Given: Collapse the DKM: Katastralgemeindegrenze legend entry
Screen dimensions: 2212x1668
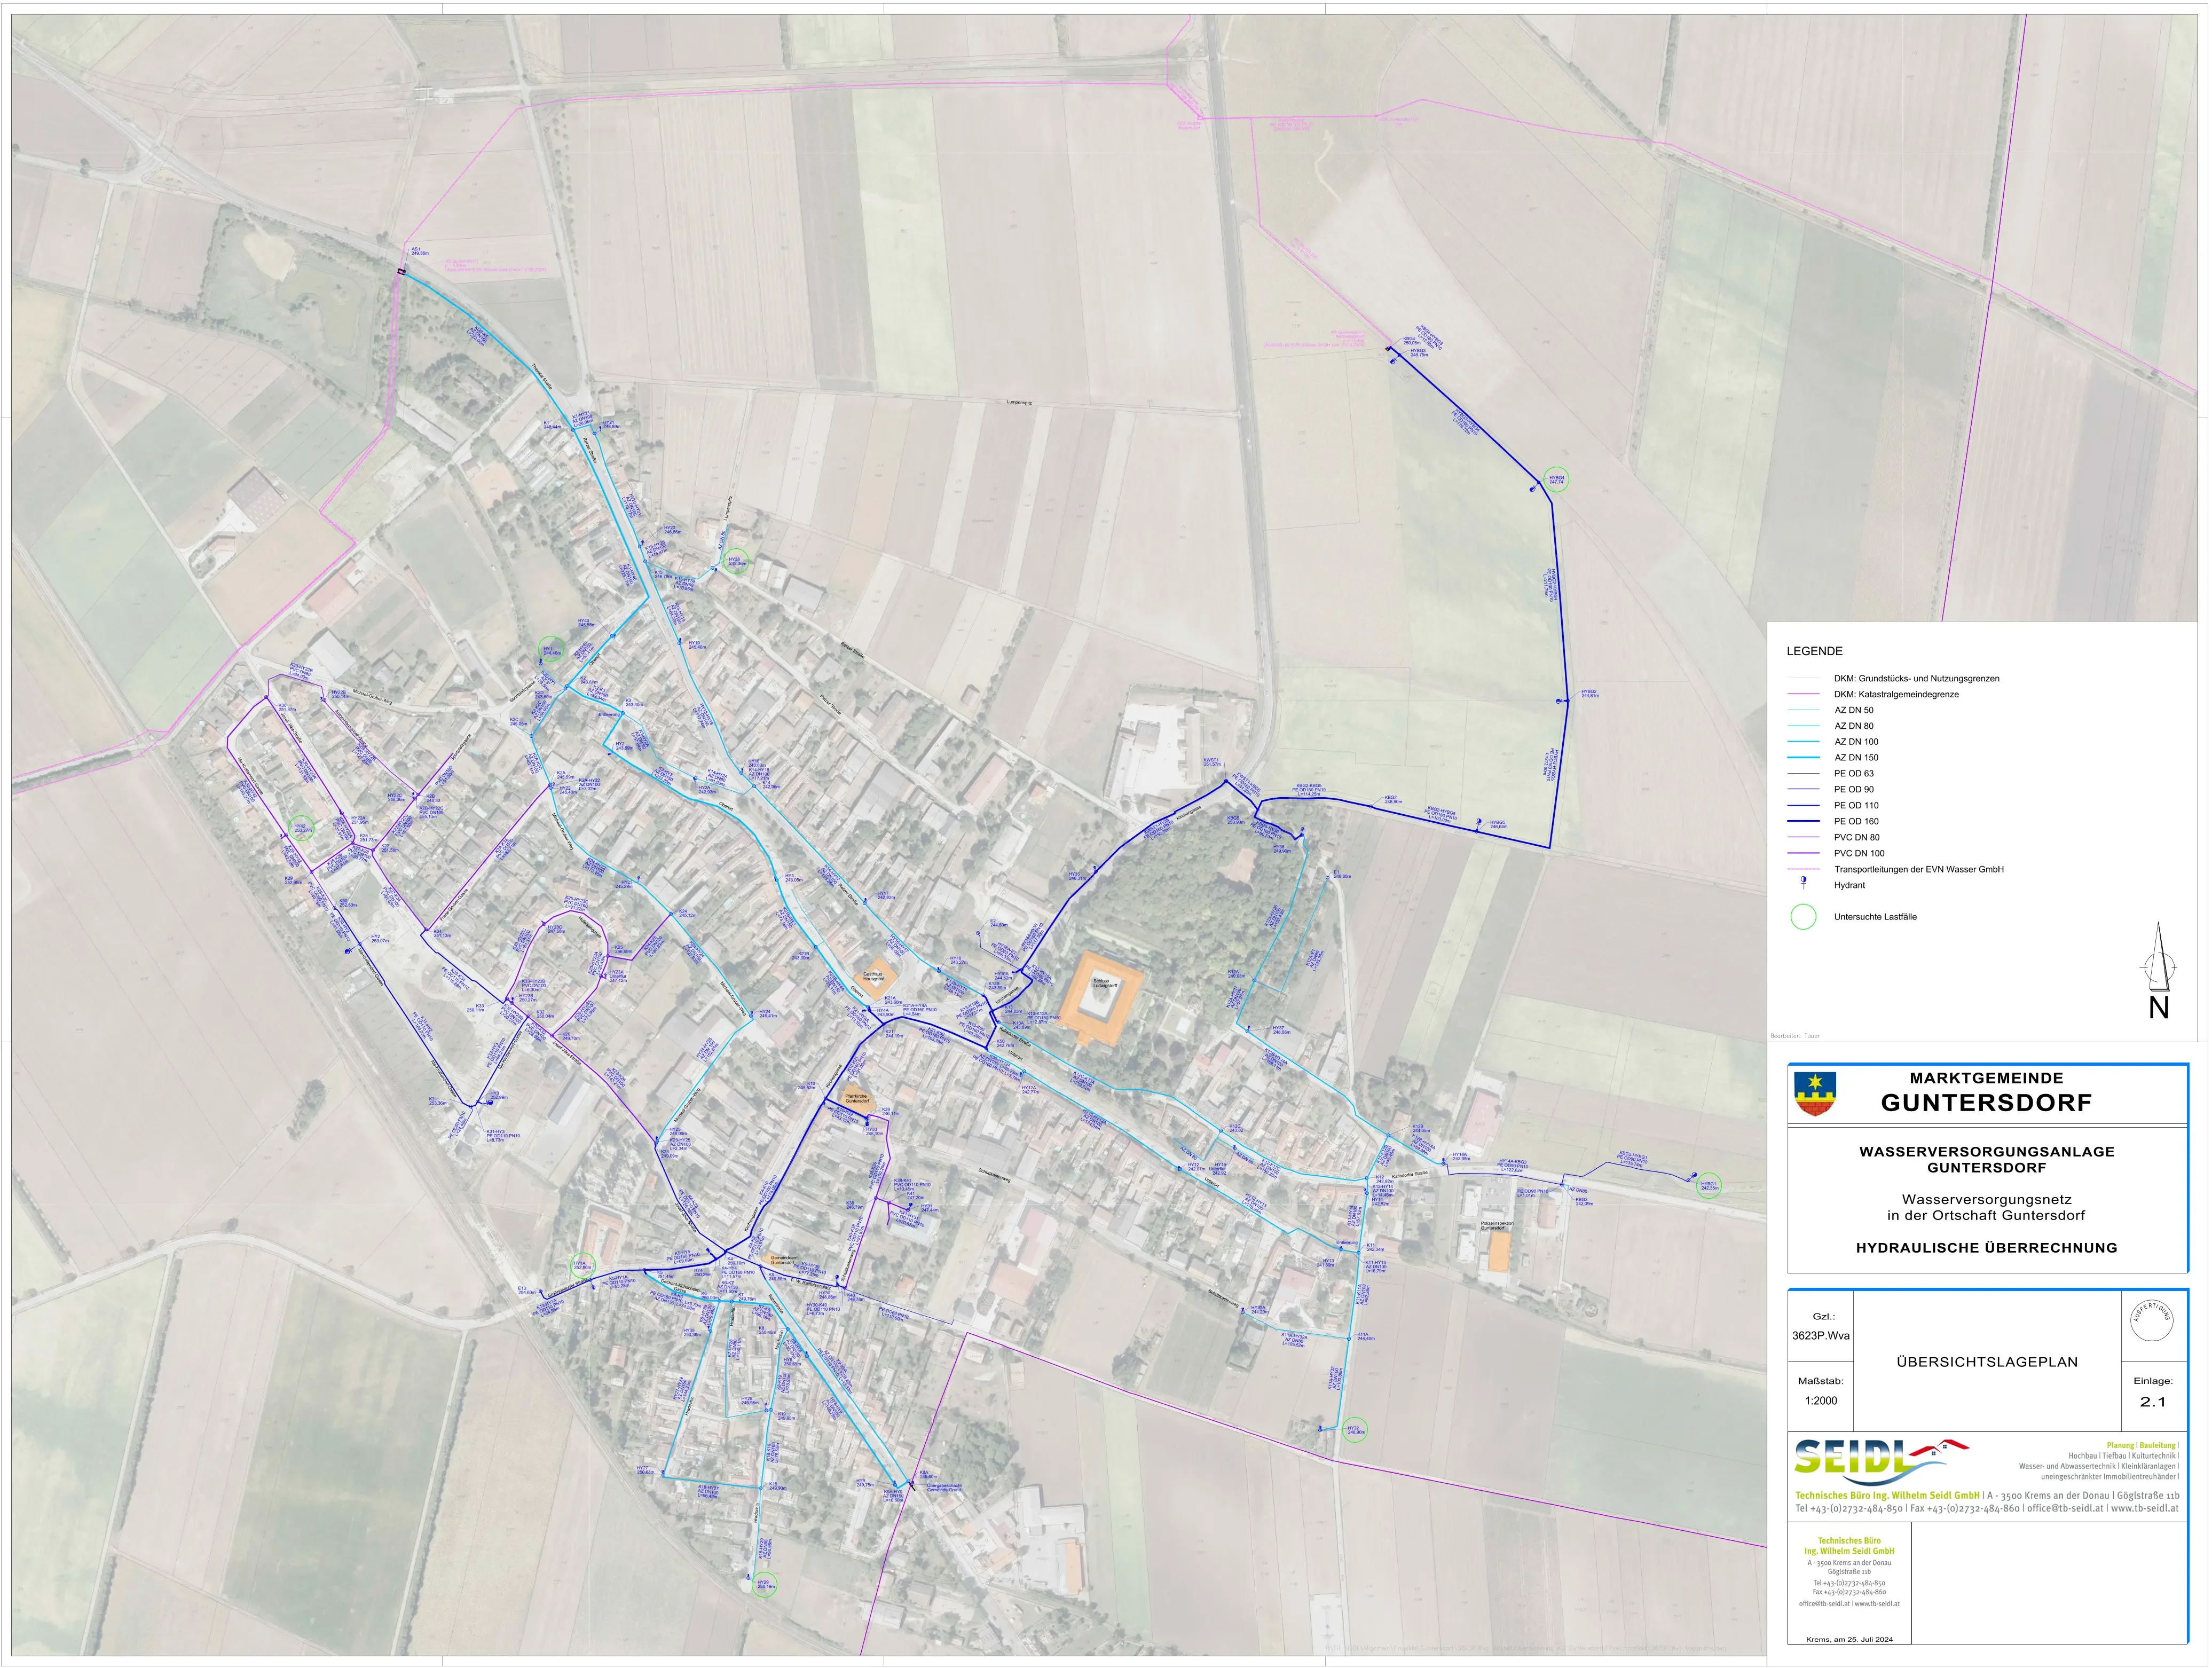Looking at the screenshot, I should point(1897,694).
